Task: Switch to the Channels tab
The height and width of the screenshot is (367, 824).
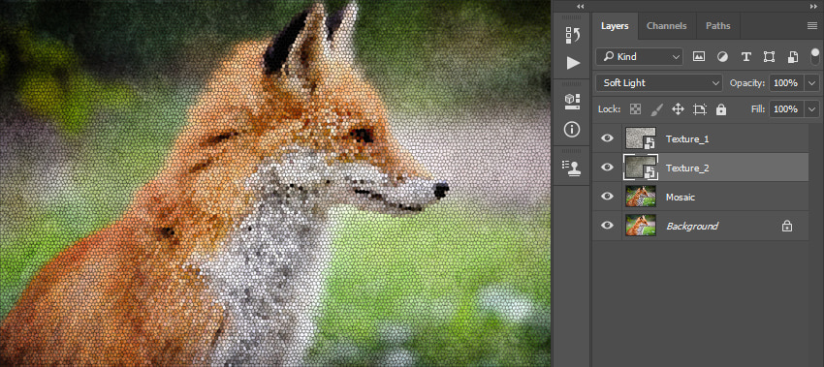Action: [666, 26]
